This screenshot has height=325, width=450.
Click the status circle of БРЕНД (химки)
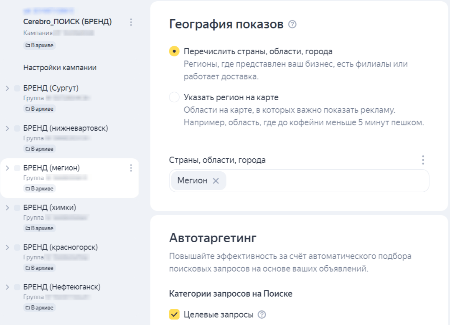tap(17, 208)
